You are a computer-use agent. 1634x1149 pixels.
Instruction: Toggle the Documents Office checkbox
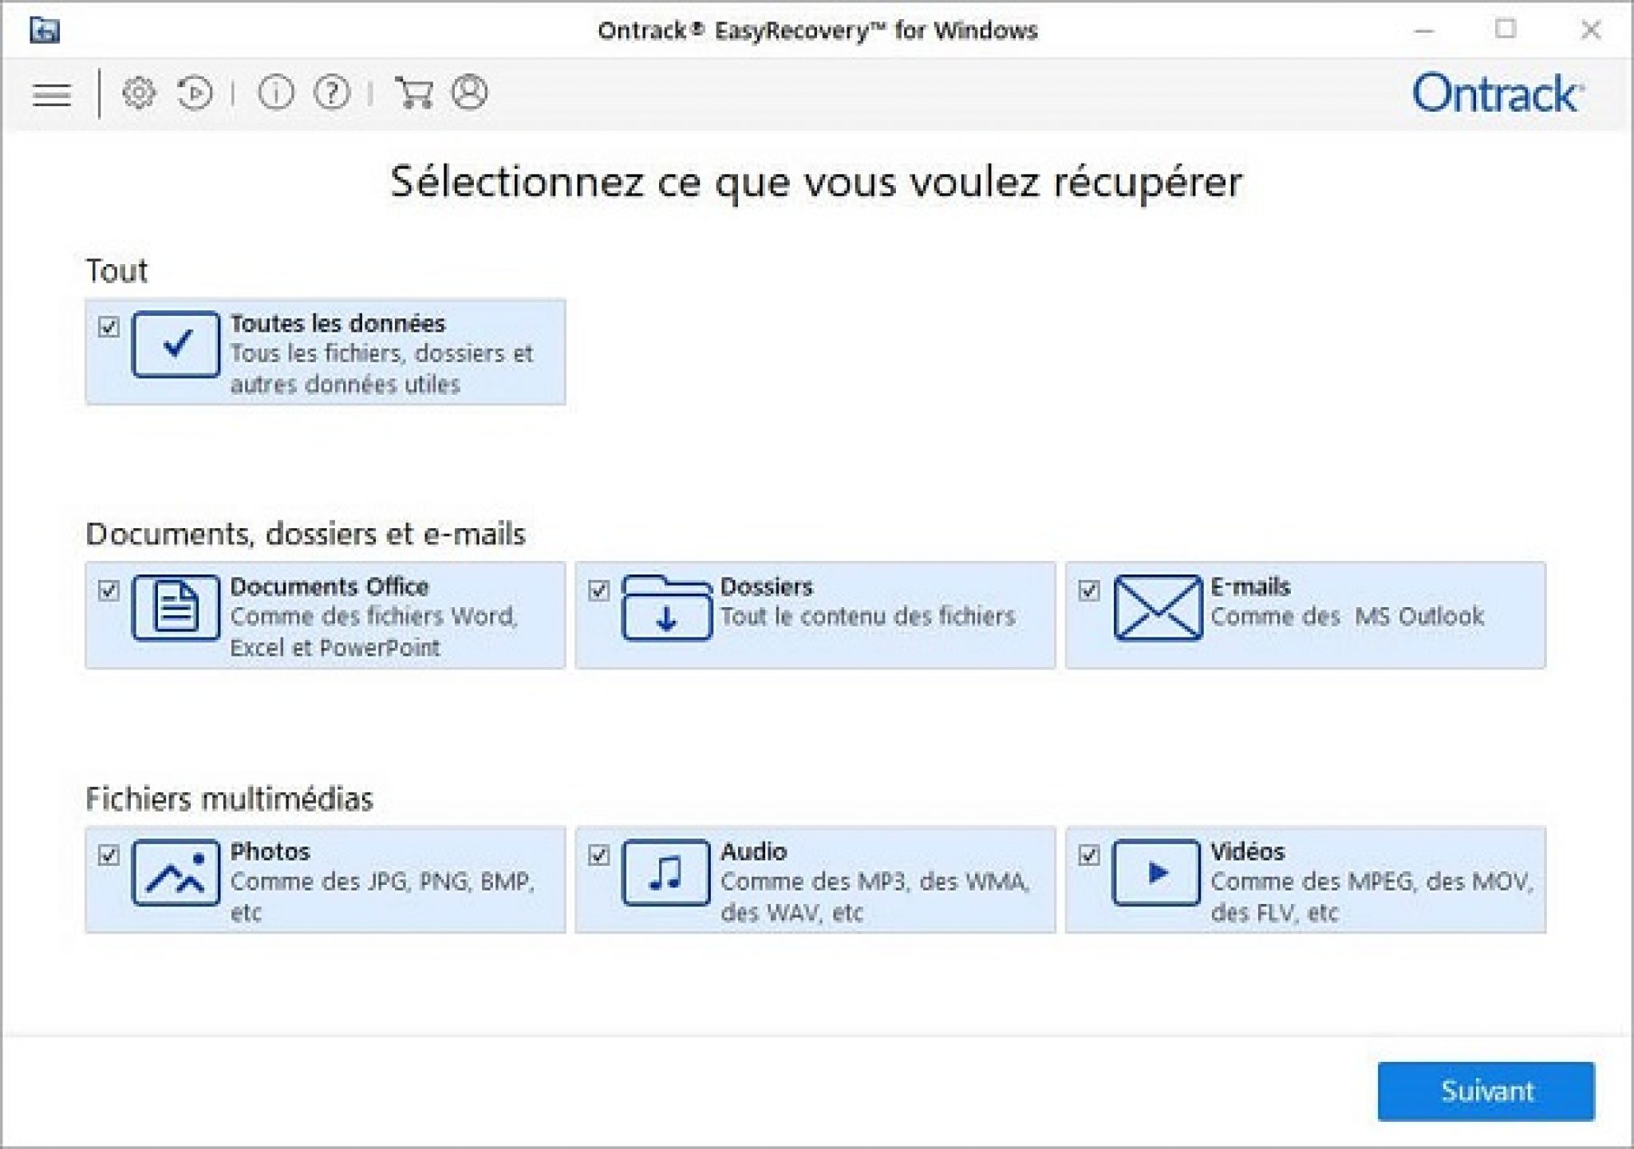tap(109, 590)
